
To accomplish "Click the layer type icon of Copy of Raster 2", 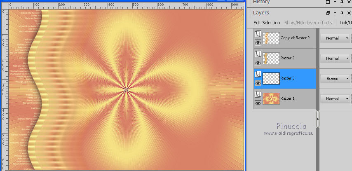I will click(x=258, y=34).
